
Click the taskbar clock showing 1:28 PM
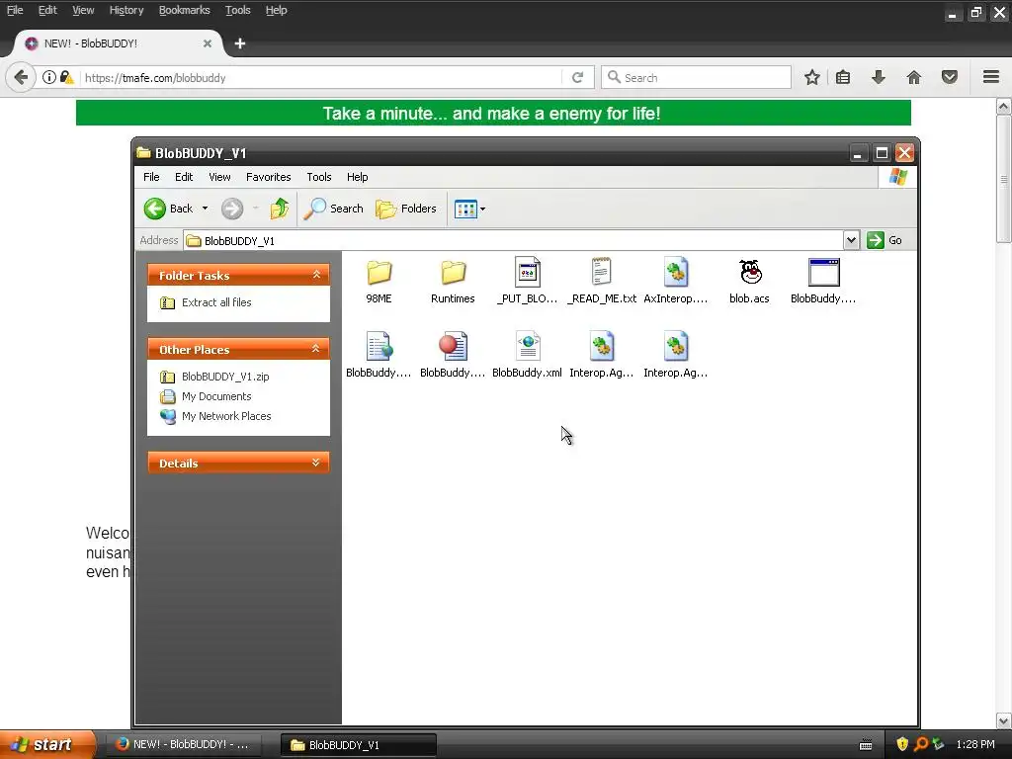click(975, 744)
